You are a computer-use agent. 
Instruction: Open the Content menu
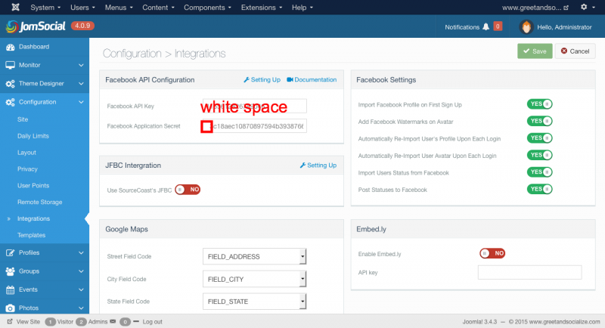[x=158, y=8]
